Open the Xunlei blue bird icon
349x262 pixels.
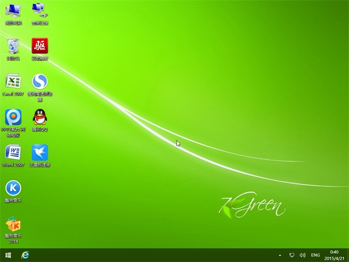pyautogui.click(x=40, y=152)
